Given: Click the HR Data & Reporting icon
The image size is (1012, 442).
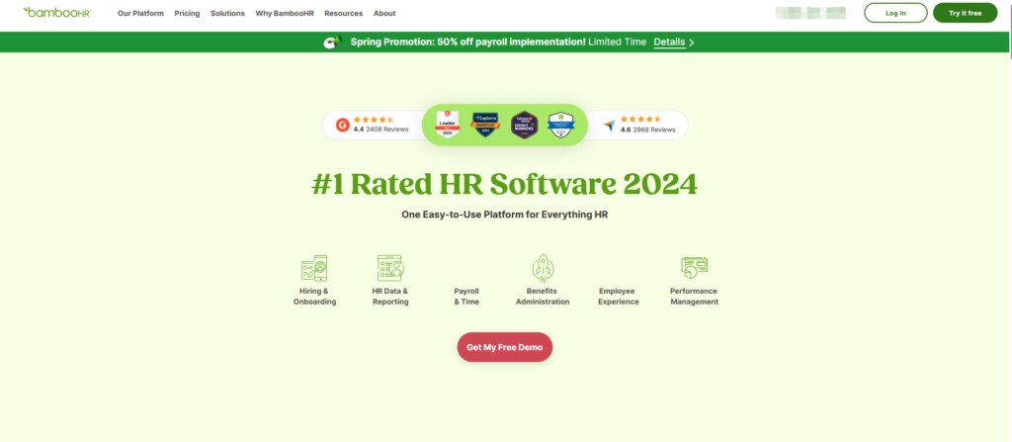Looking at the screenshot, I should (390, 267).
